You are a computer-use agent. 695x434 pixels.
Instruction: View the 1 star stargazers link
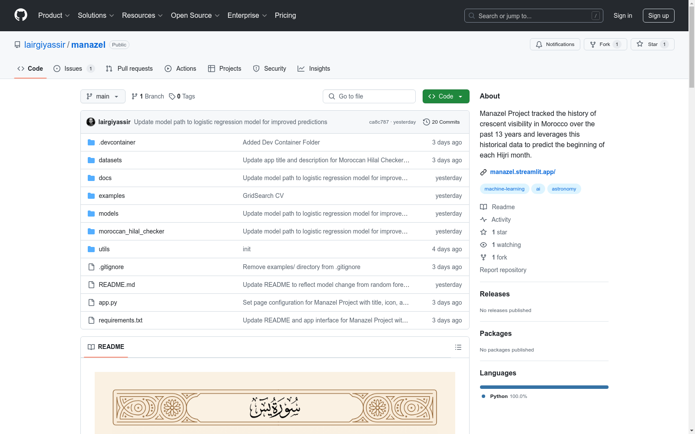[493, 232]
